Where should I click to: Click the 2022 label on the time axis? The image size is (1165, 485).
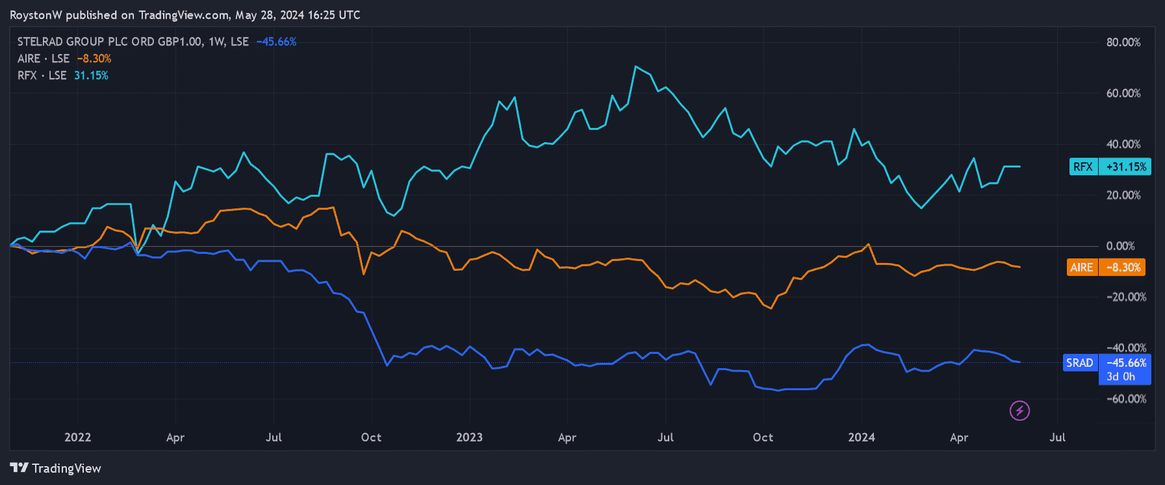pos(77,437)
